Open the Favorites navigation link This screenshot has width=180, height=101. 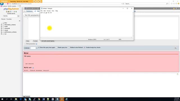[x=9, y=19]
